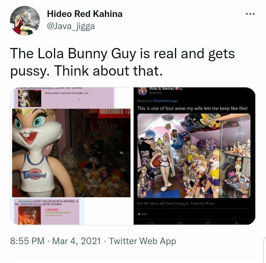Click the embedded heart like icon
Screen dimensions: 266x263
(x=208, y=223)
